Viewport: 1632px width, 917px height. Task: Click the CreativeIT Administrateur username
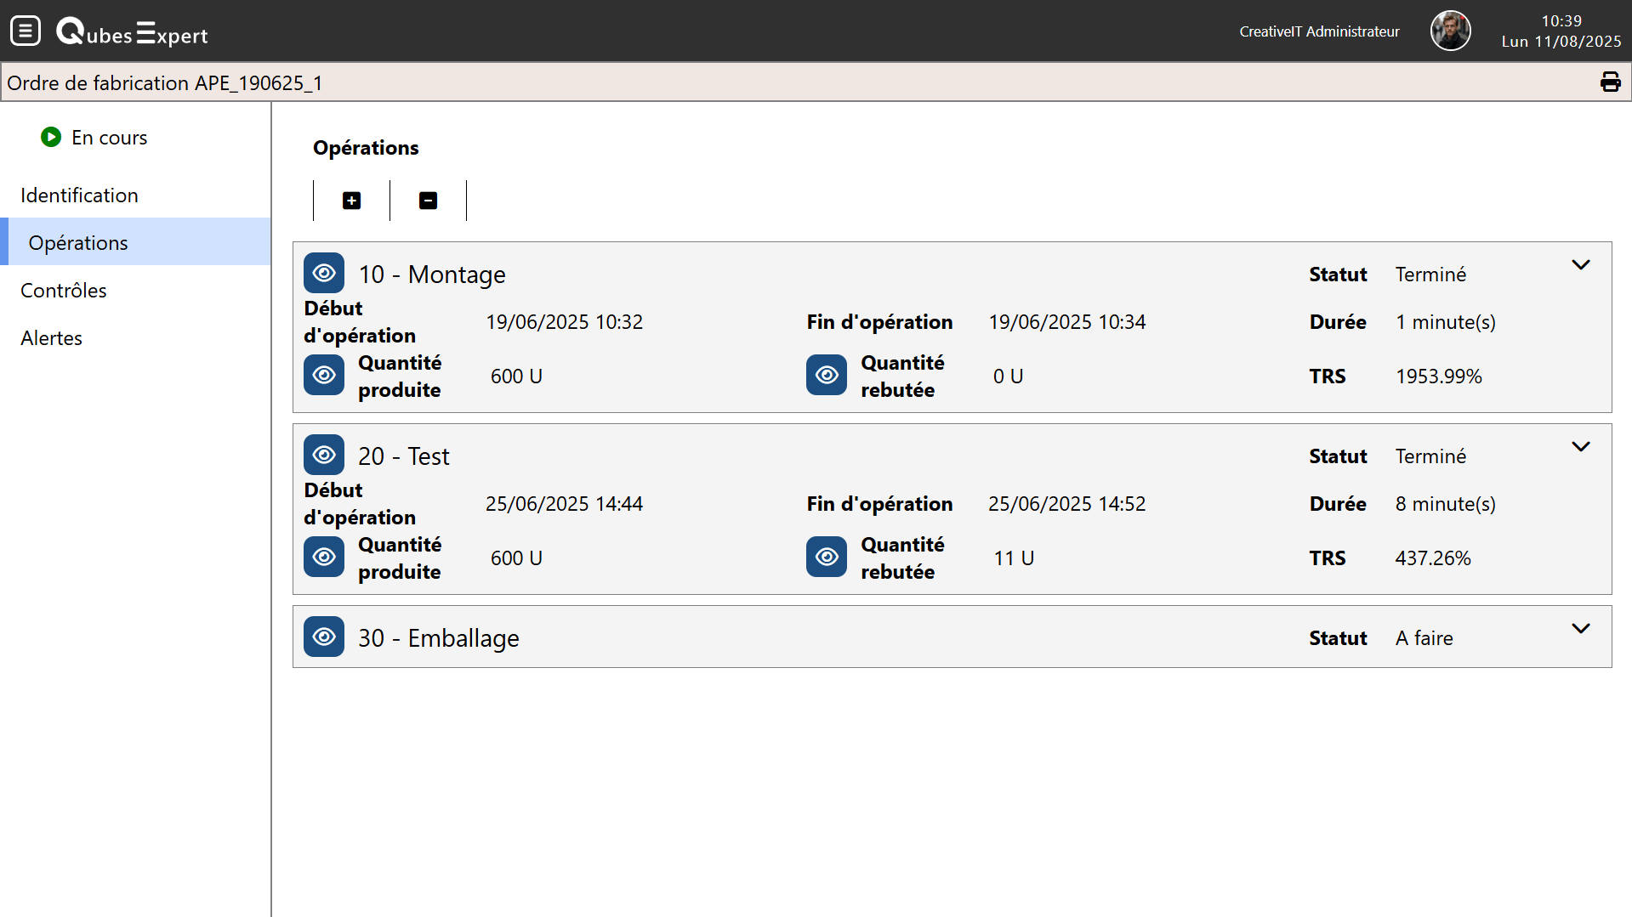tap(1318, 31)
